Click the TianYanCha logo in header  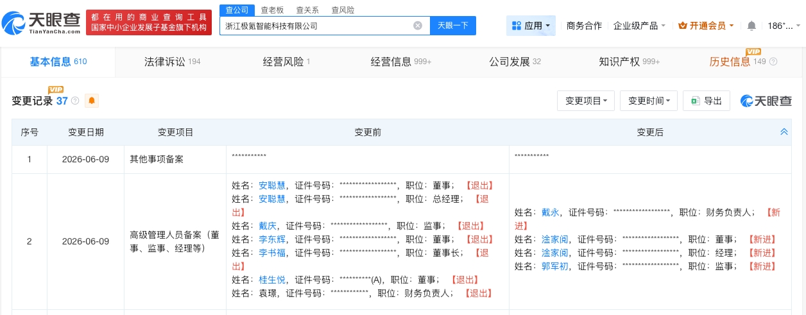pos(41,23)
